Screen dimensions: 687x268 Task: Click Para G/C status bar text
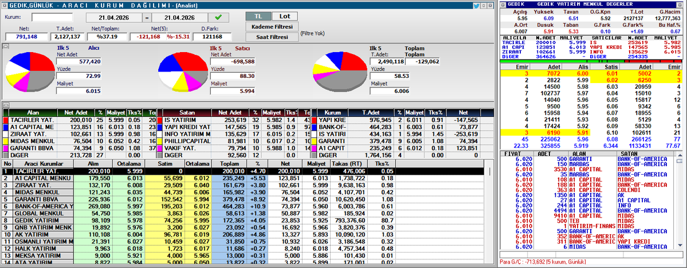tap(536, 262)
